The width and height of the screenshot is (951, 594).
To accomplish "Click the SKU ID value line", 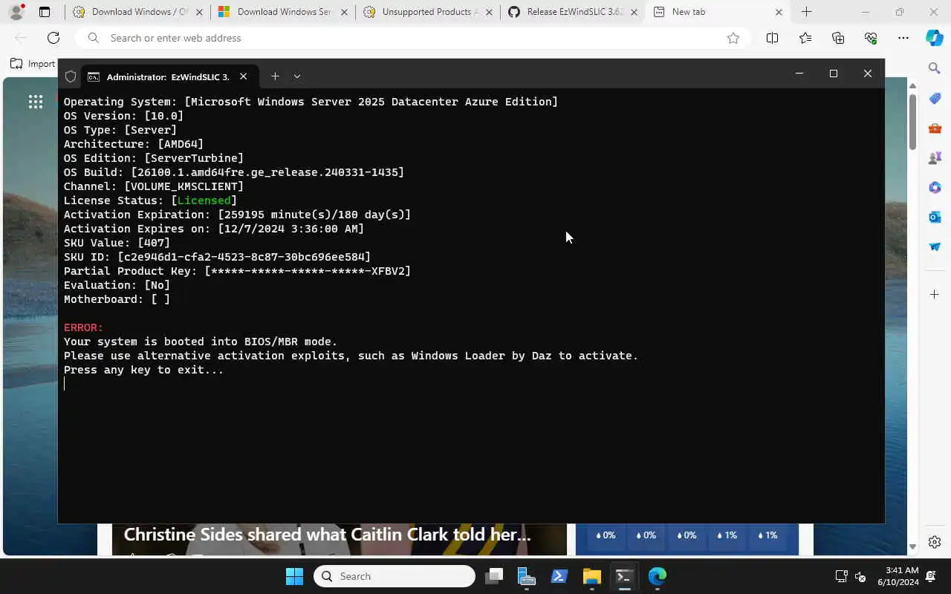I will 217,257.
